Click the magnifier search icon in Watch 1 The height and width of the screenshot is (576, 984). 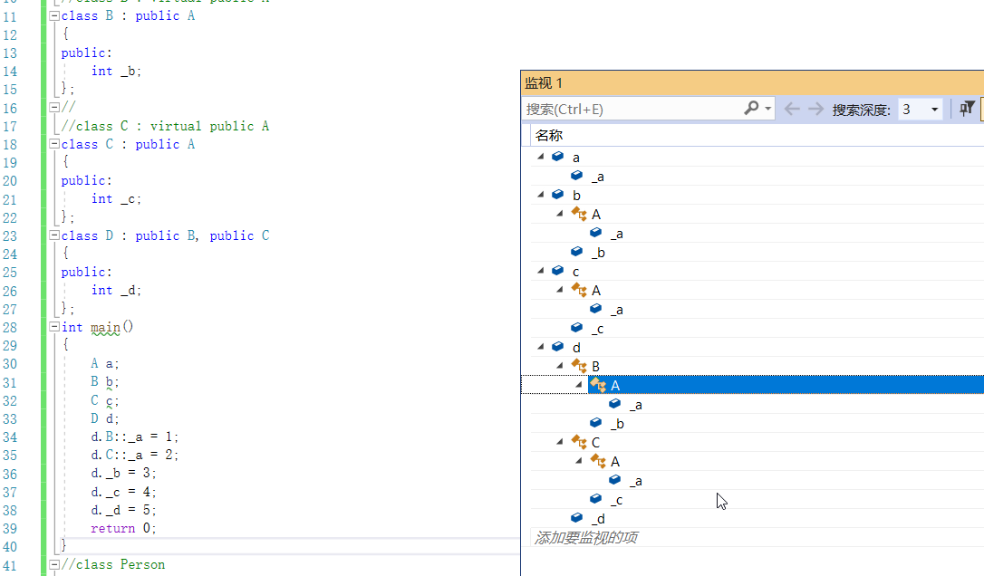(x=751, y=109)
